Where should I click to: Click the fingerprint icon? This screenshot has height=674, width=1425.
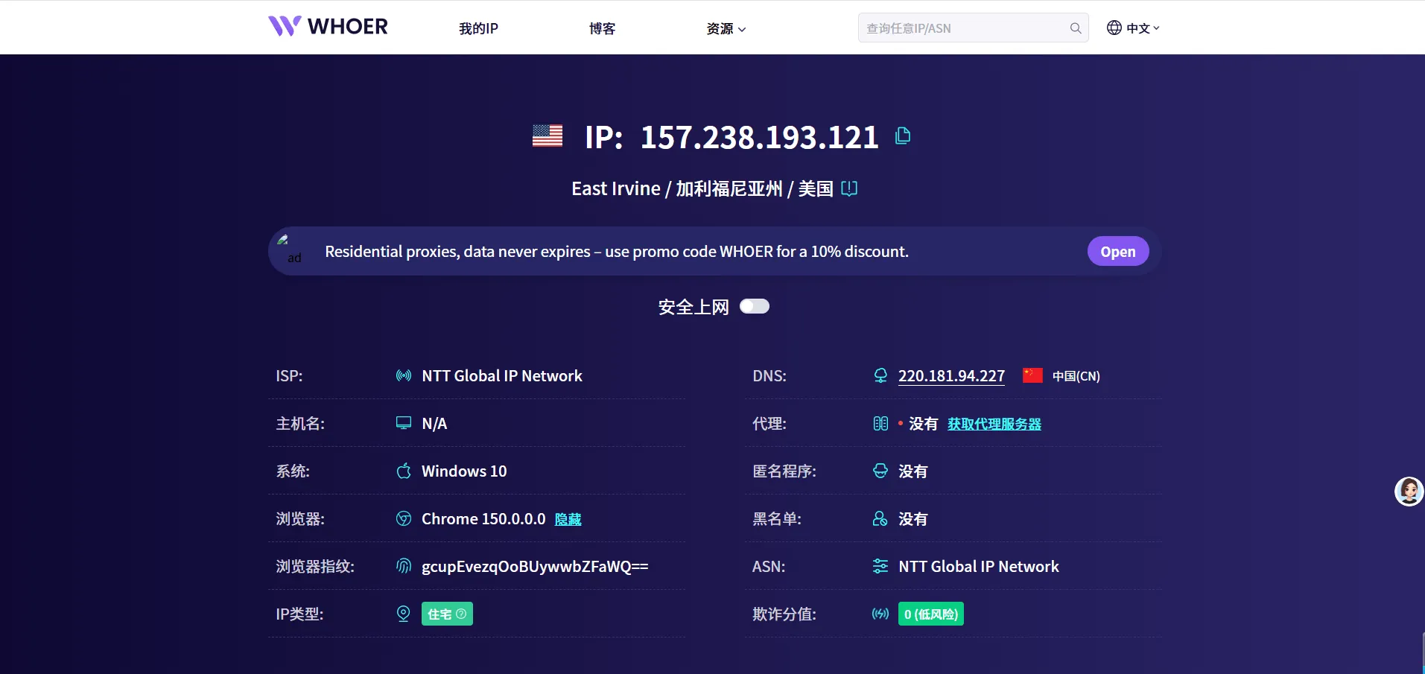(x=404, y=566)
